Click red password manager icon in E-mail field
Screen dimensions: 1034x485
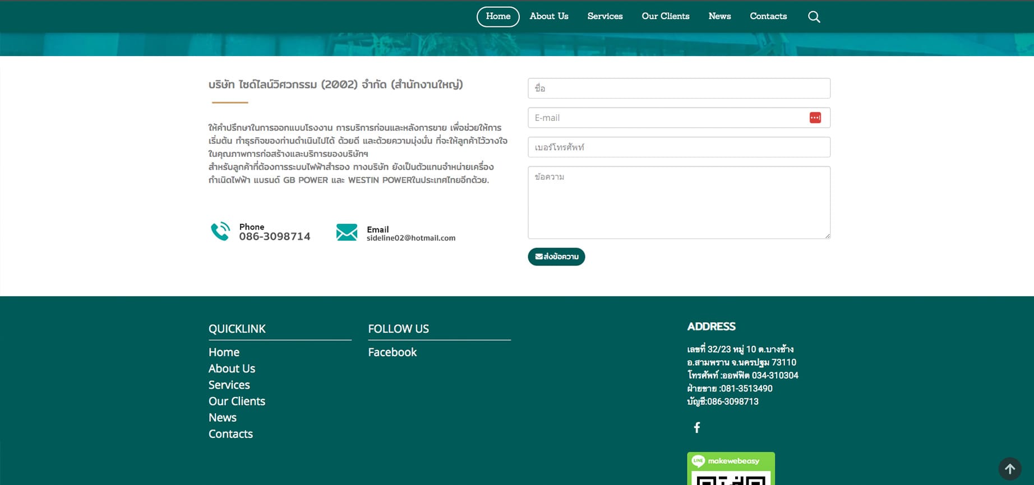(x=815, y=118)
